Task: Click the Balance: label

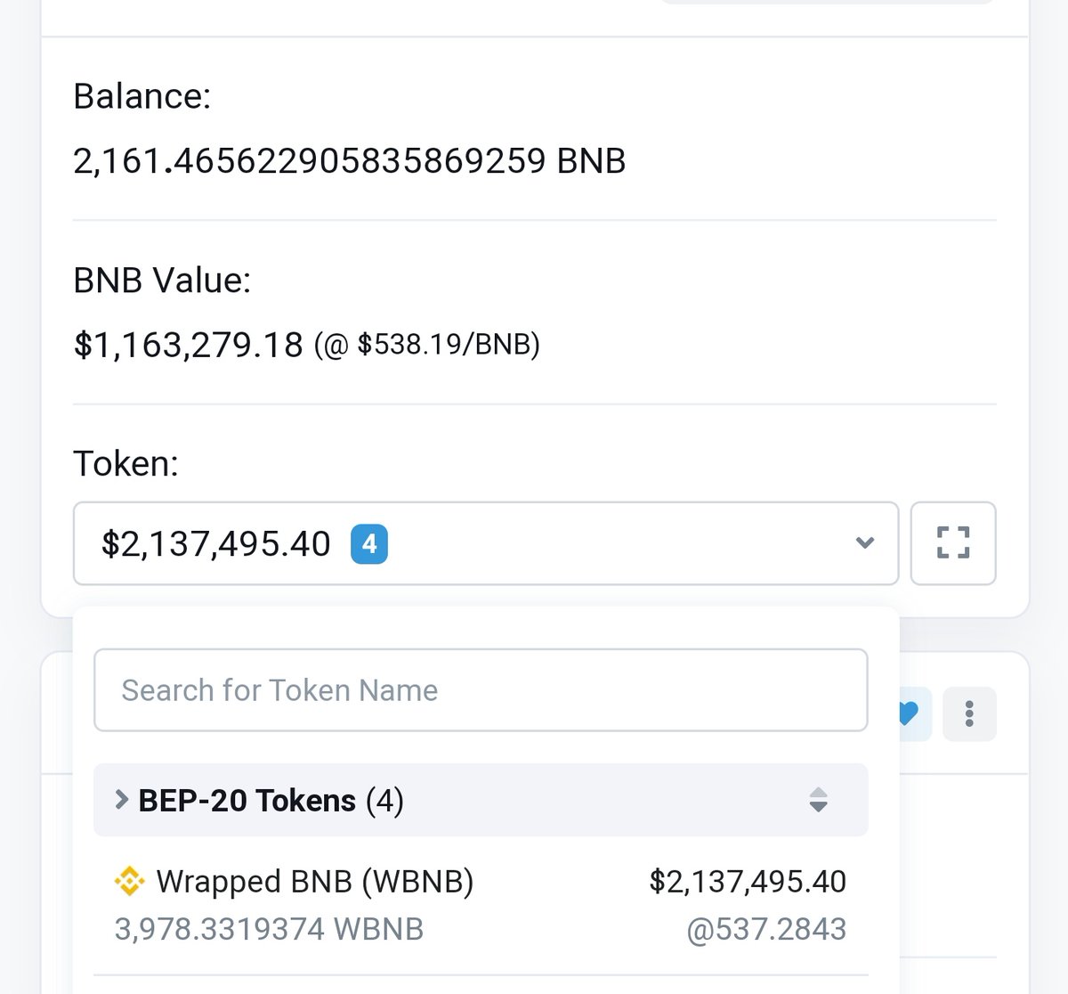Action: point(142,96)
